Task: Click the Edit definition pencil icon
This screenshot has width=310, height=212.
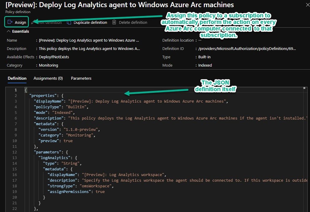Action: pos(33,22)
